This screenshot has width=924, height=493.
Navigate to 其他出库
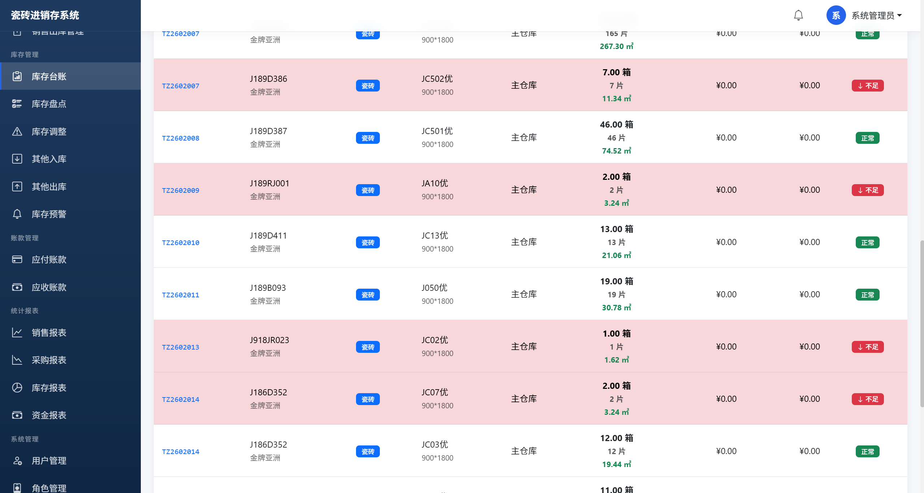point(70,187)
